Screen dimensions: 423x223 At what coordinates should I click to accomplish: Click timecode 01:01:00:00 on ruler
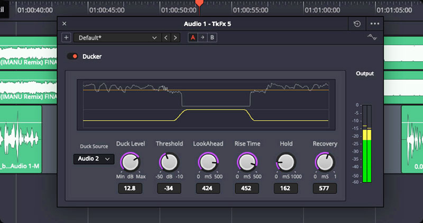[x=323, y=10]
